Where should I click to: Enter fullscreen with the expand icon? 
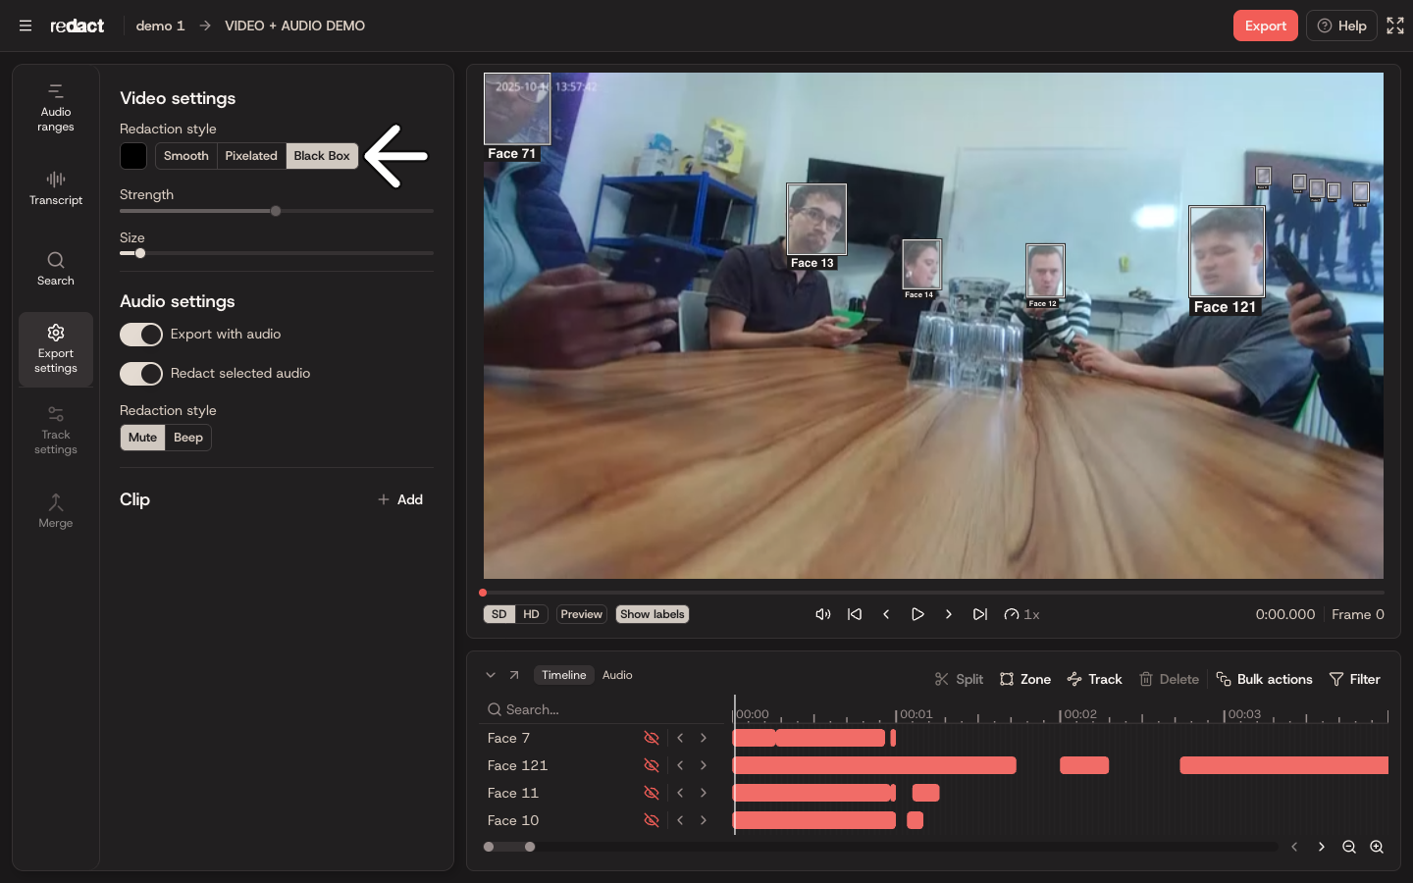tap(1395, 26)
